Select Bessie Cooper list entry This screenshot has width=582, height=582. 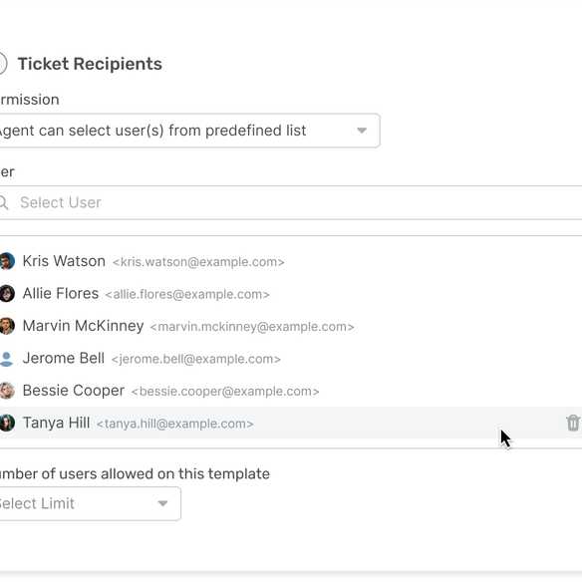291,391
